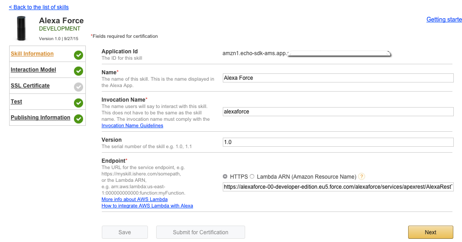Focus the Name input field
Viewport: 462px width, 242px height.
(x=338, y=78)
